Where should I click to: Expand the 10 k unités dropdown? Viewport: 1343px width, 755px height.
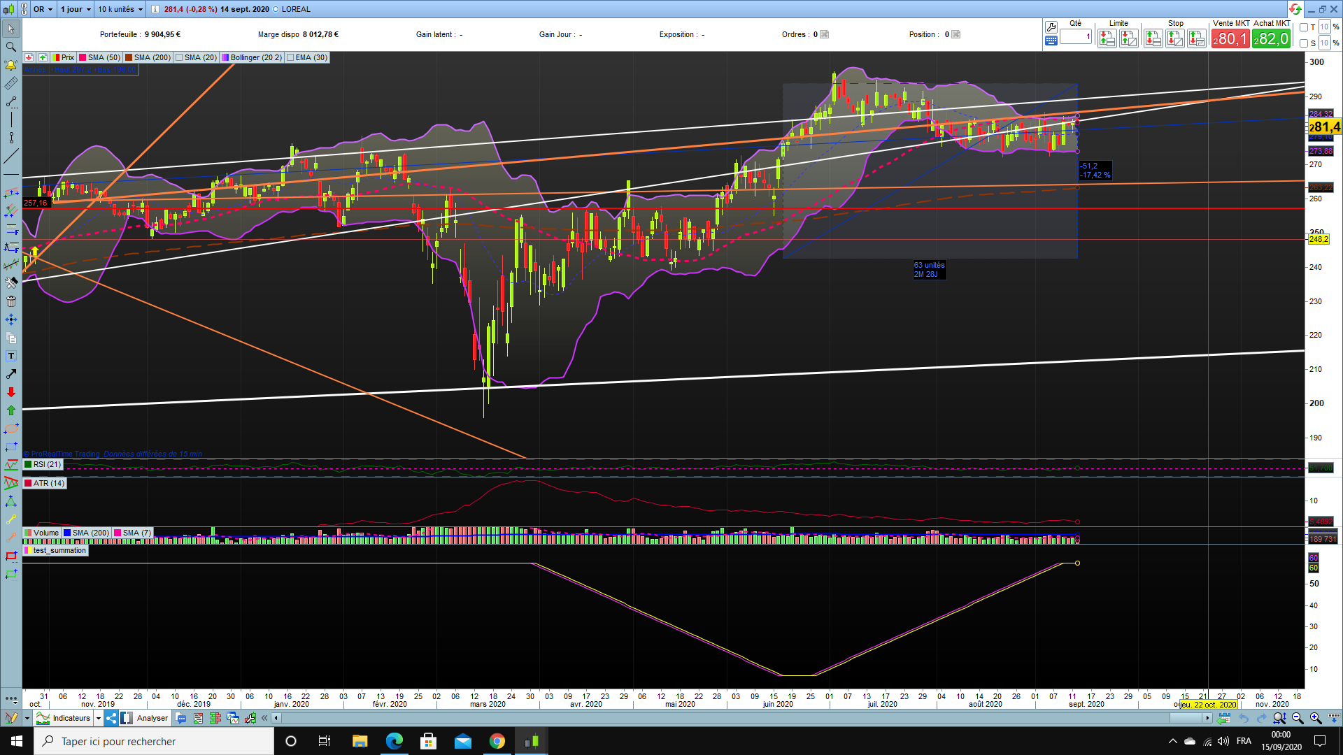tap(120, 9)
